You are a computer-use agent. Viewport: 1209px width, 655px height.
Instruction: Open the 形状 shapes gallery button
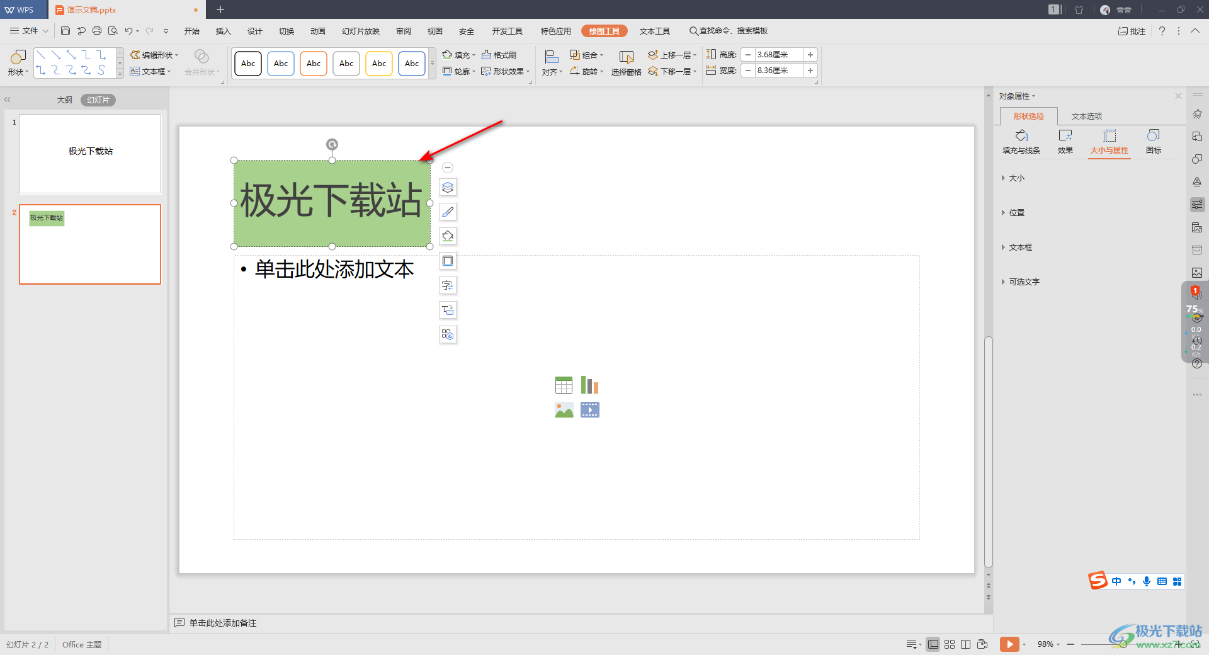tap(18, 63)
